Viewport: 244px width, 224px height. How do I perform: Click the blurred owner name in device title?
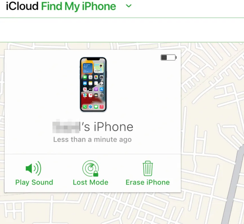tap(66, 127)
